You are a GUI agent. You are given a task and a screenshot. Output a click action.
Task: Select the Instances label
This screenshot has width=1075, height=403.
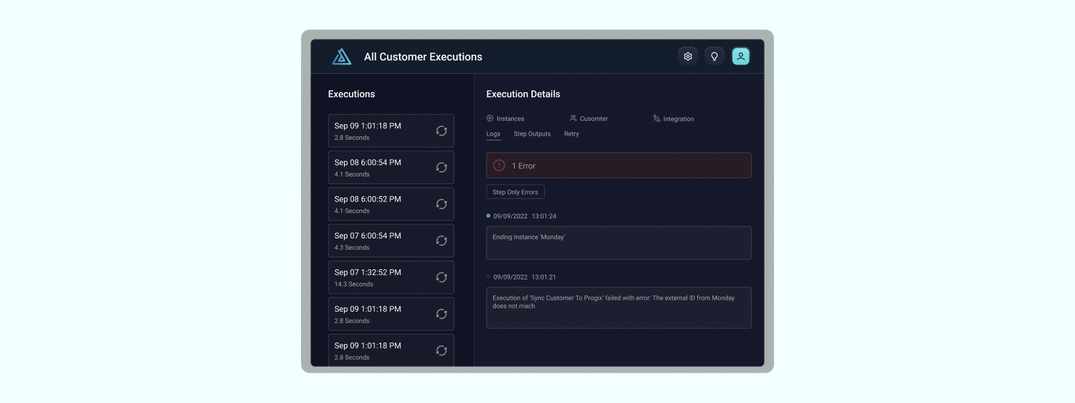(510, 119)
